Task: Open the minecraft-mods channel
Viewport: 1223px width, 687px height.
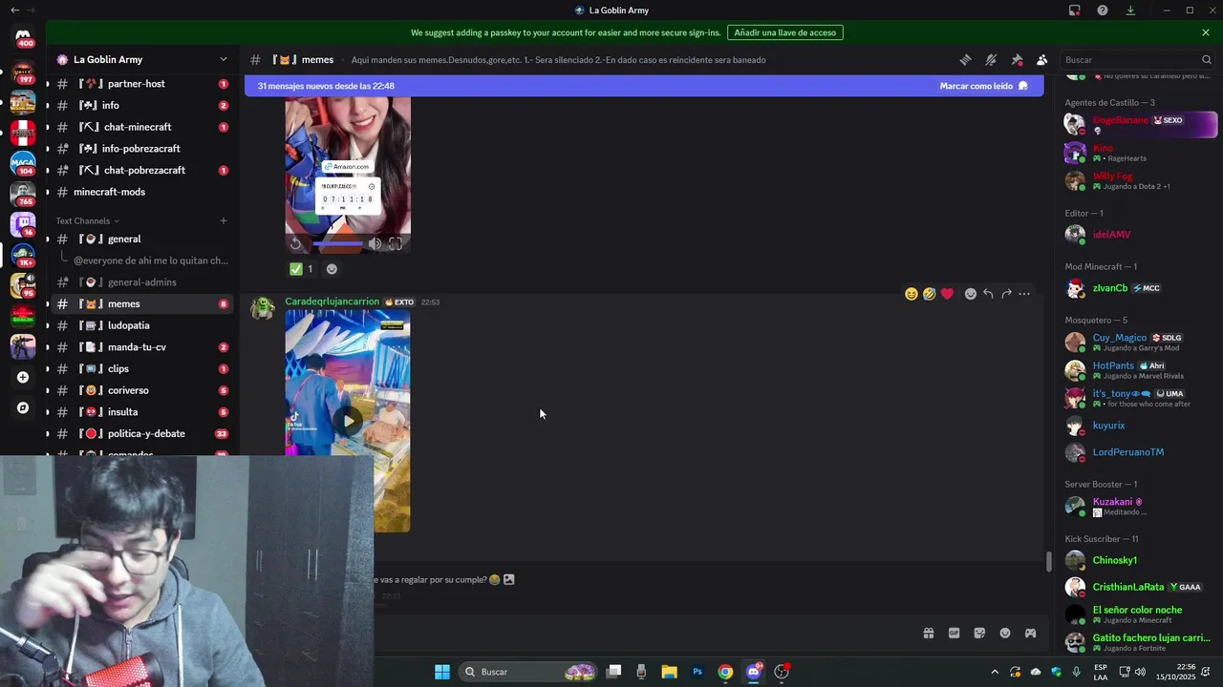Action: point(141,192)
